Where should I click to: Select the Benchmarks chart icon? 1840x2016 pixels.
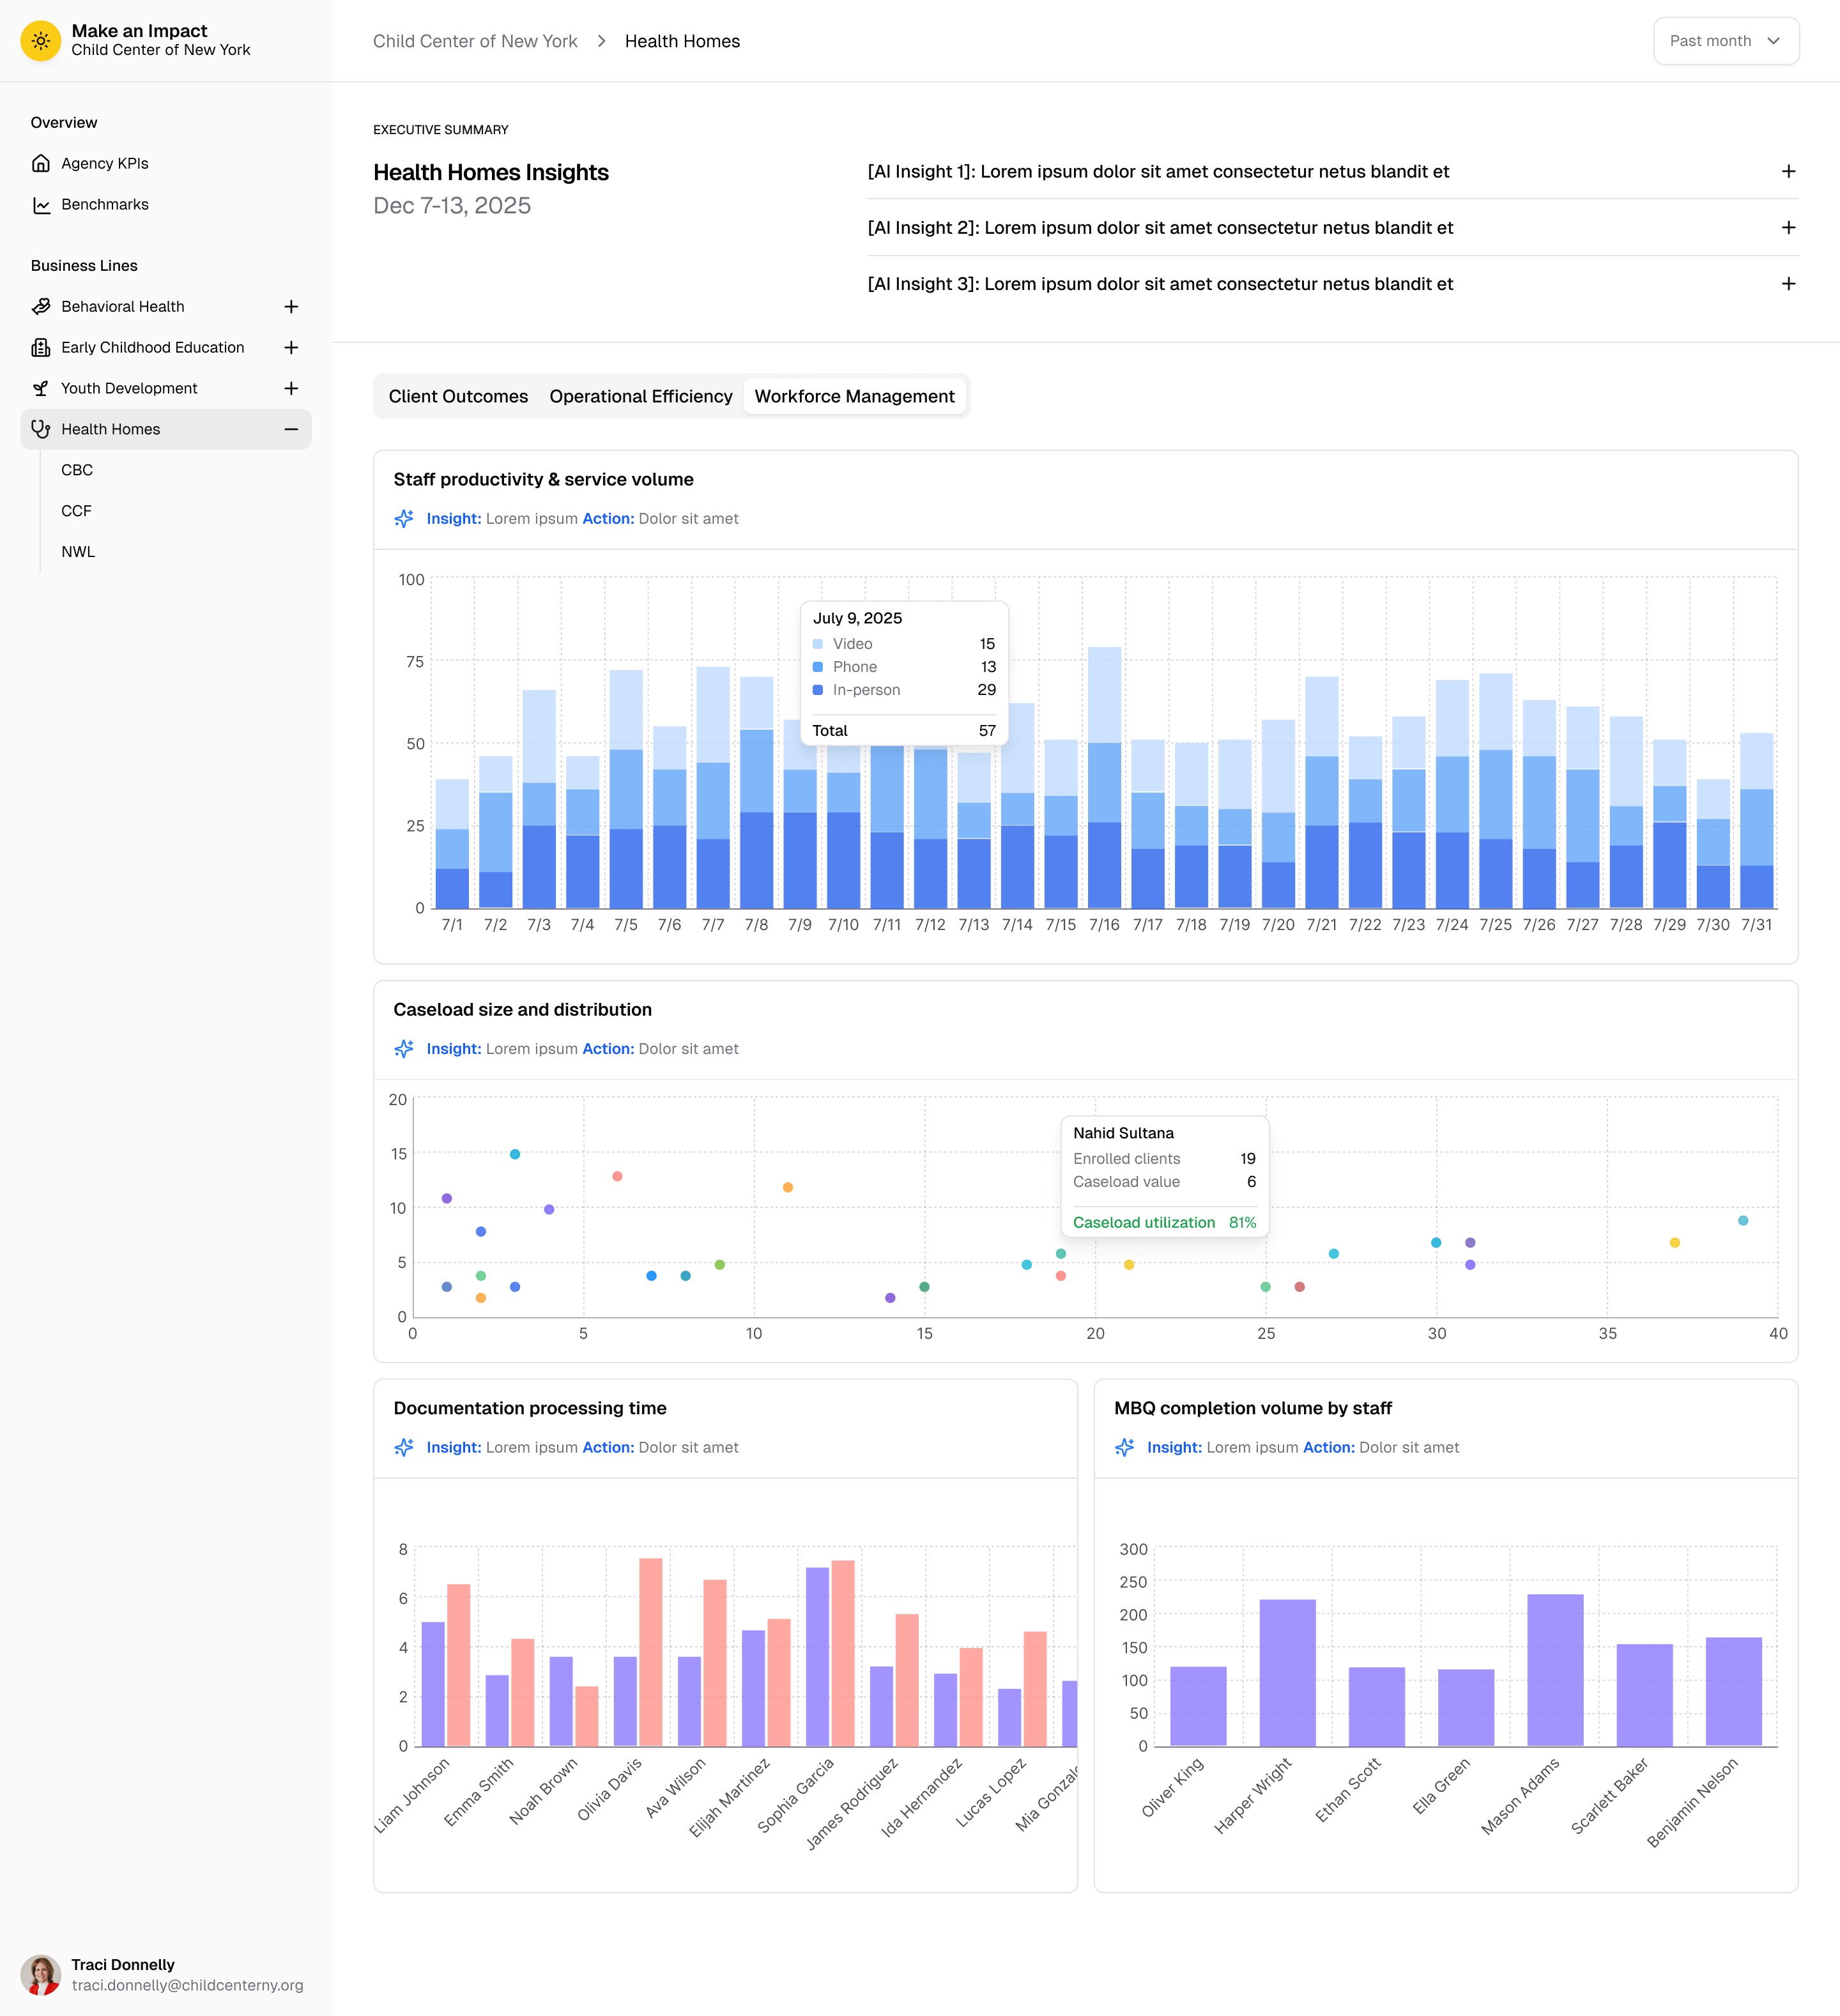(x=41, y=204)
